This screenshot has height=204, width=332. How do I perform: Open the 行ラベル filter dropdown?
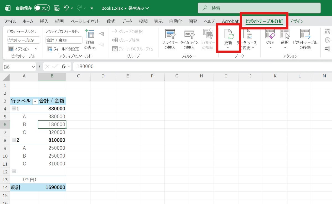pyautogui.click(x=35, y=101)
